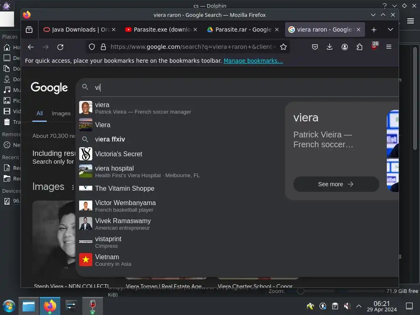Toggle muted volume tray icon

point(347,306)
